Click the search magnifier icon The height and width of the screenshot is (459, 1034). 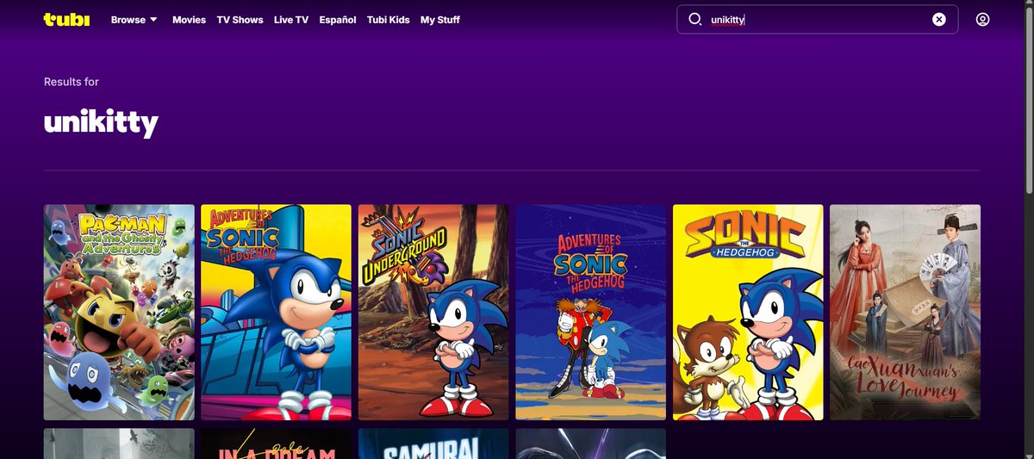(x=695, y=19)
